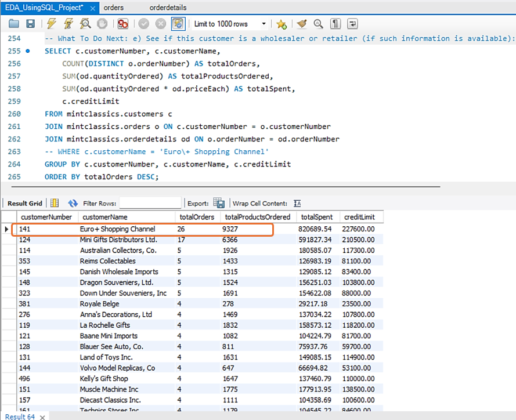Sort by the customerNumber column header
This screenshot has width=516, height=420.
[x=48, y=217]
